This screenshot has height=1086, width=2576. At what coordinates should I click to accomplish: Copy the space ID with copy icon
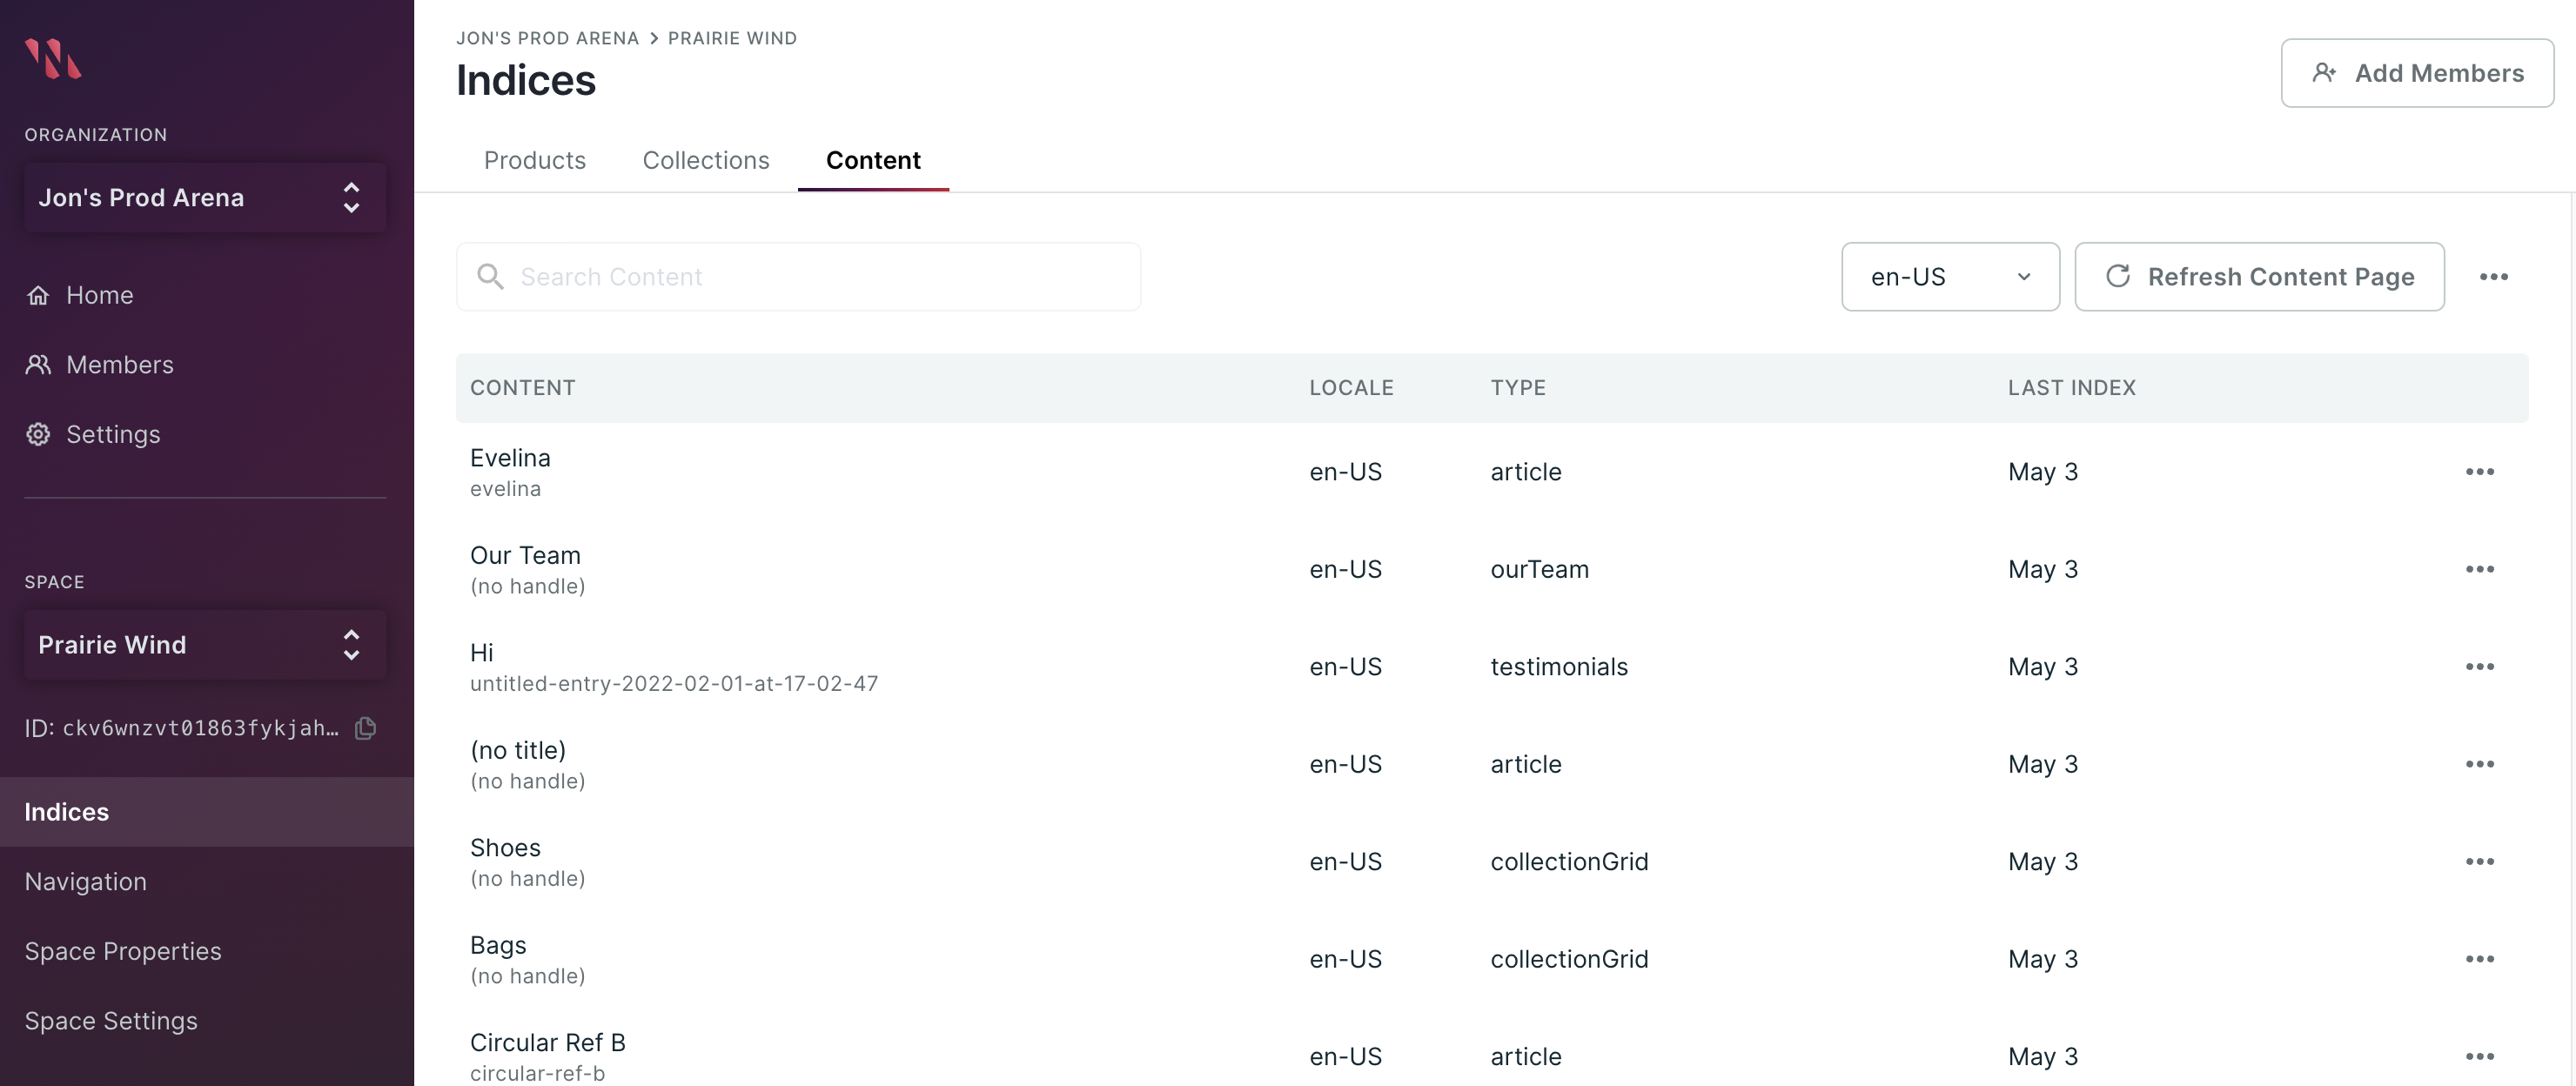(366, 728)
